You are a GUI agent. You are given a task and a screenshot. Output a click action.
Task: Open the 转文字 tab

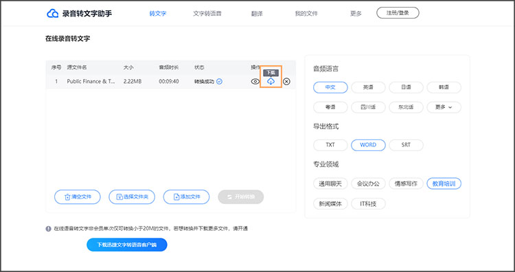coord(158,14)
